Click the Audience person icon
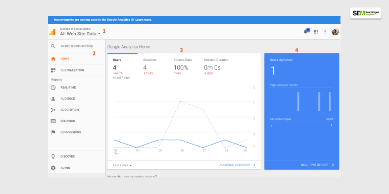The height and width of the screenshot is (194, 389). point(53,99)
